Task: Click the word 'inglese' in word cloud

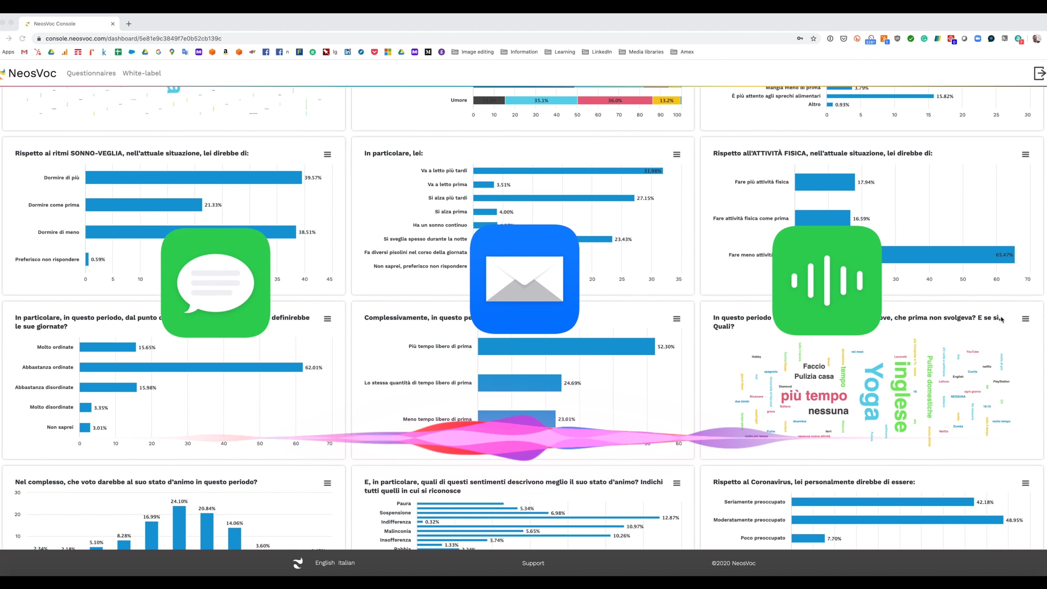Action: coord(901,397)
